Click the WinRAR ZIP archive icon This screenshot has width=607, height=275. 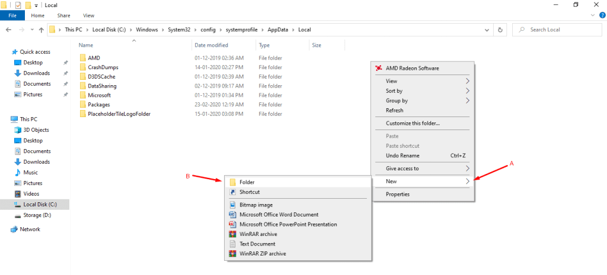point(232,254)
